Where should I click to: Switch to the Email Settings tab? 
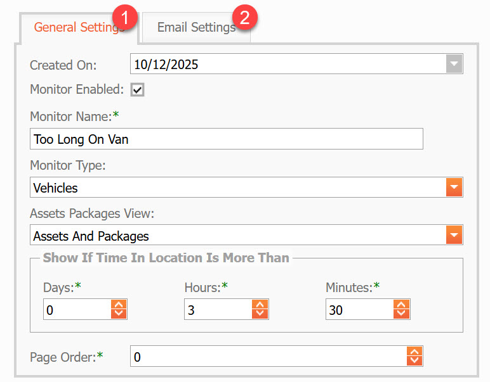pyautogui.click(x=195, y=27)
